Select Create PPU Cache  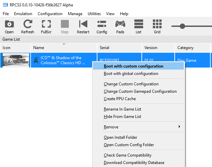click(138, 99)
